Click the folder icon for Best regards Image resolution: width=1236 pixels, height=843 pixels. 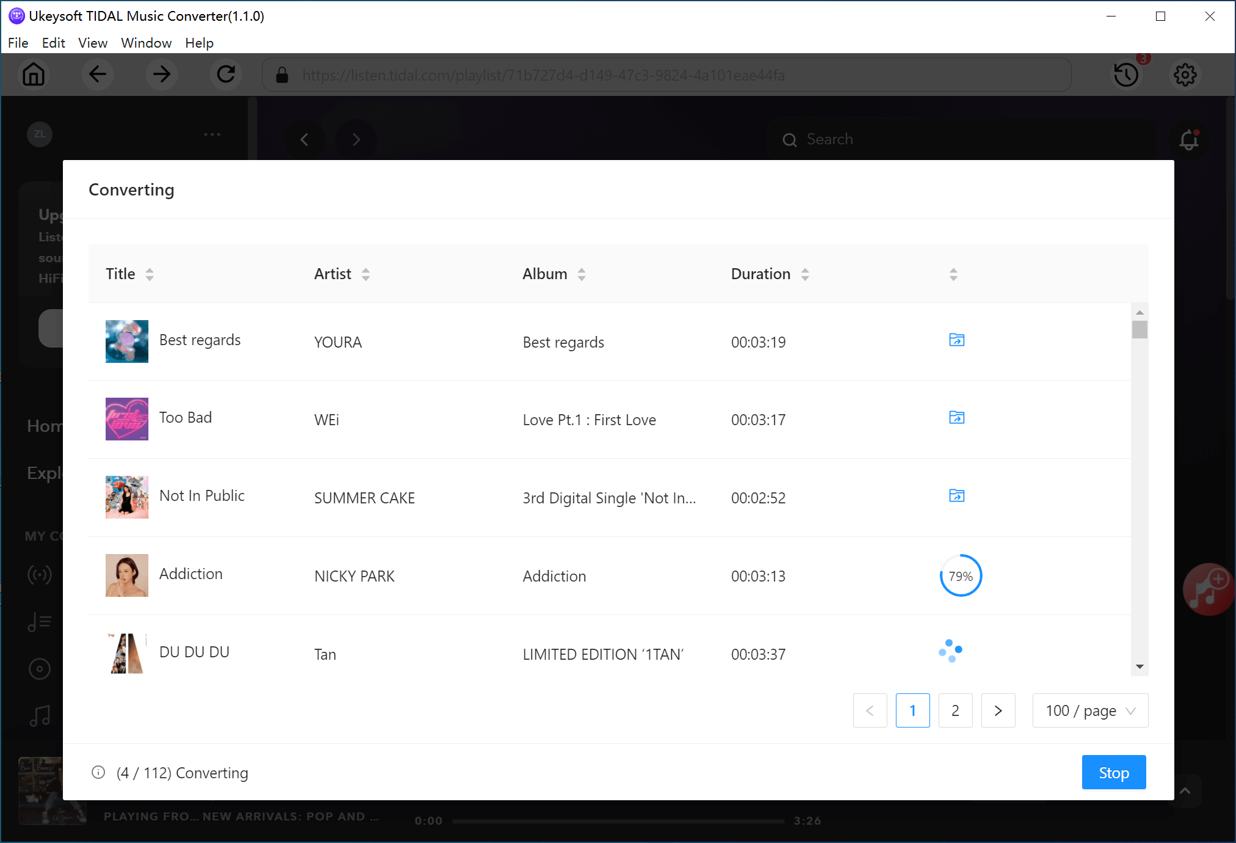(957, 339)
